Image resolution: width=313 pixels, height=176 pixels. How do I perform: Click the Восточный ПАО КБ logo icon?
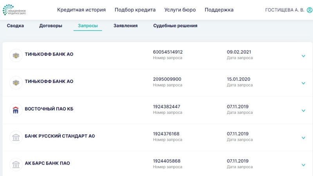pyautogui.click(x=16, y=110)
